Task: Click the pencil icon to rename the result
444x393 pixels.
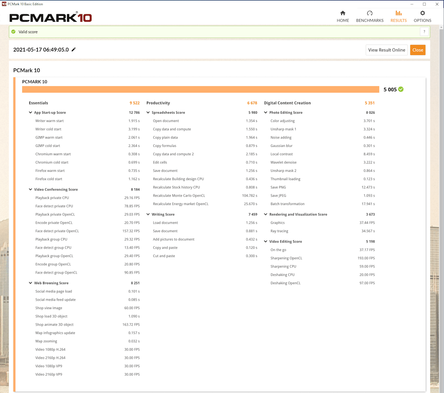Action: pos(74,50)
